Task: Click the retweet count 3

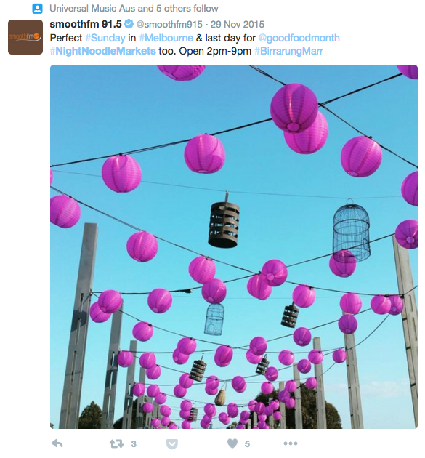Action: click(134, 444)
